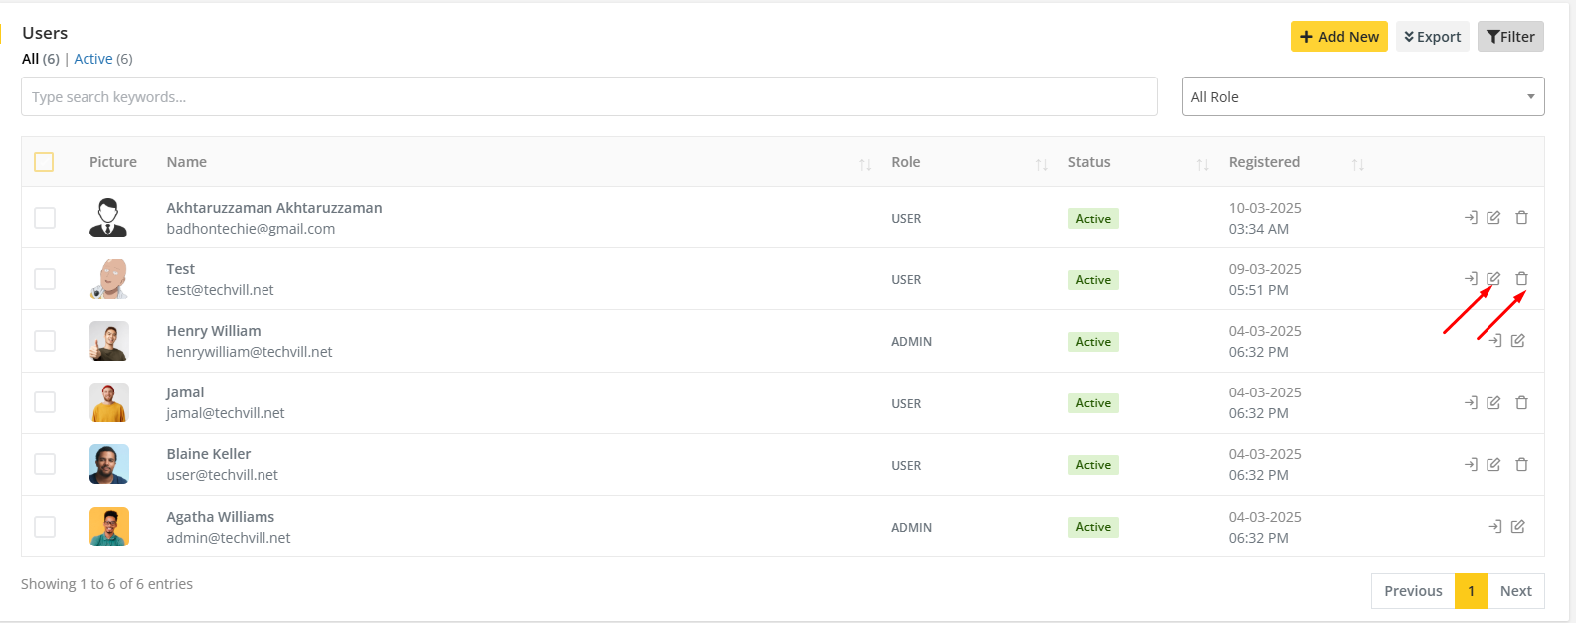
Task: Sort table by Name column arrows
Action: (x=864, y=164)
